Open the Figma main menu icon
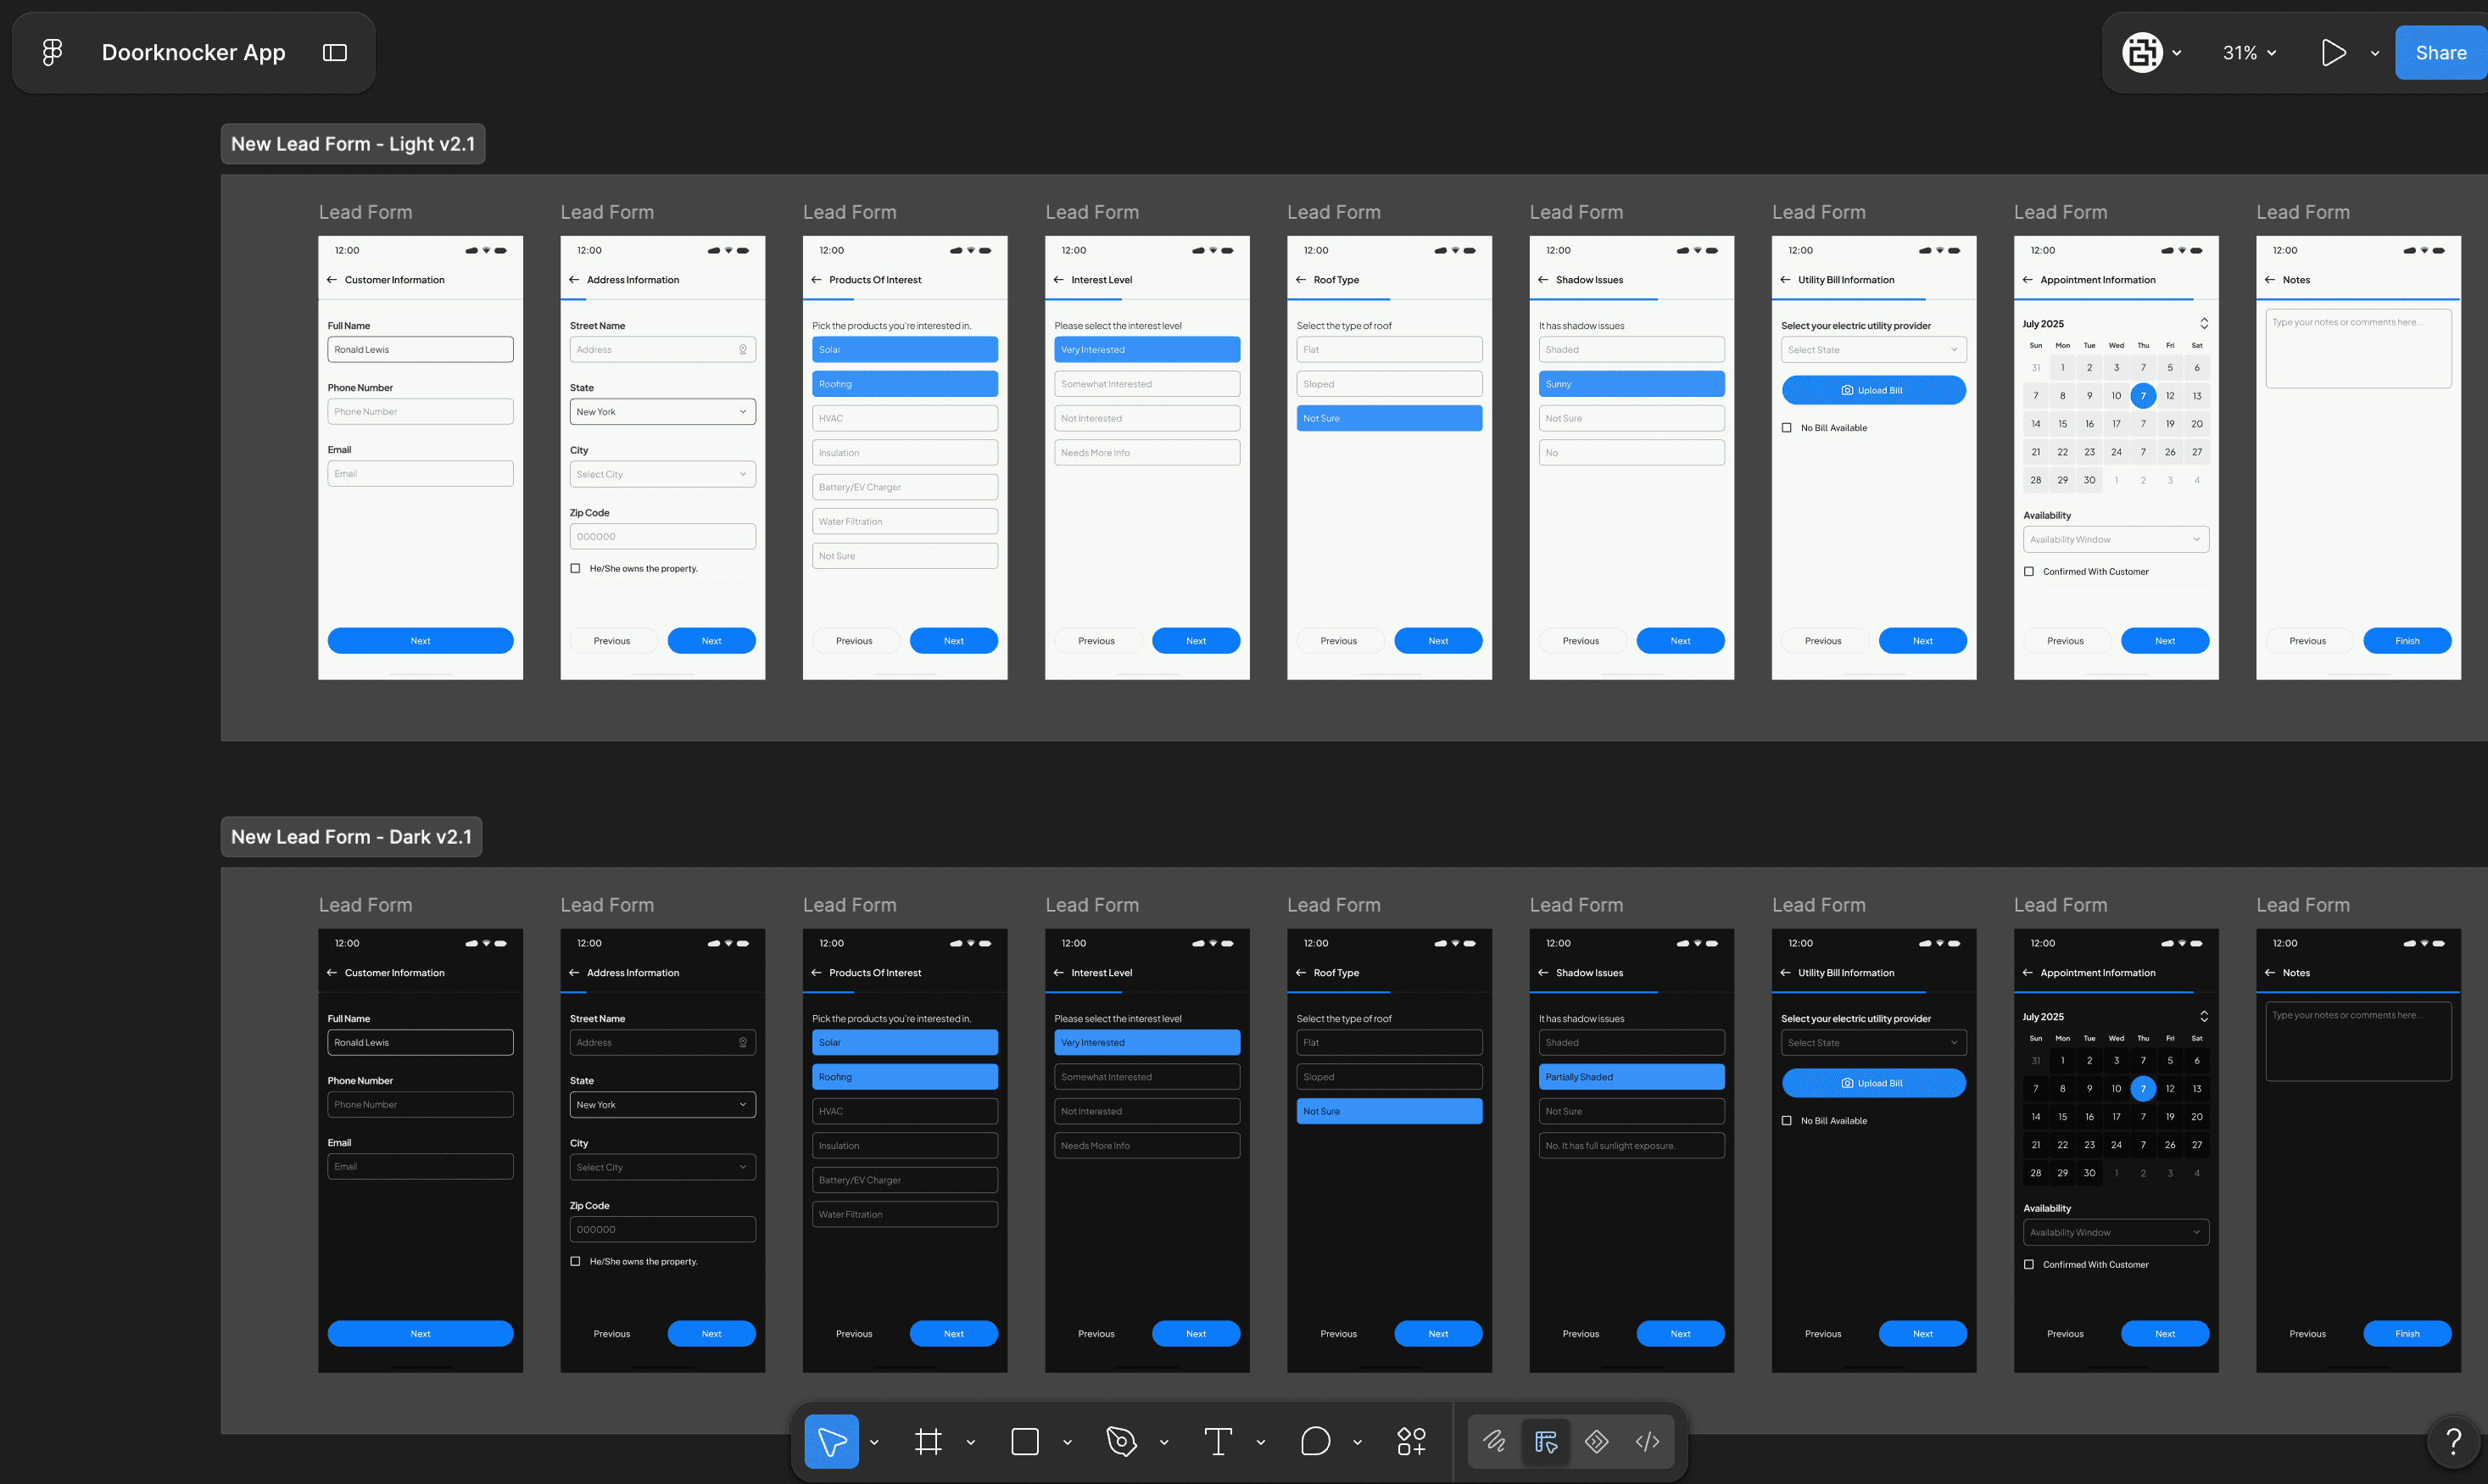Screen dimensions: 2488x1484 [52, 52]
